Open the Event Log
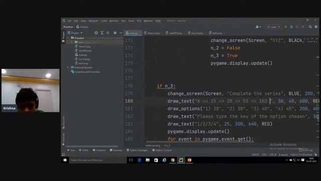This screenshot has height=181, width=321. click(x=305, y=150)
